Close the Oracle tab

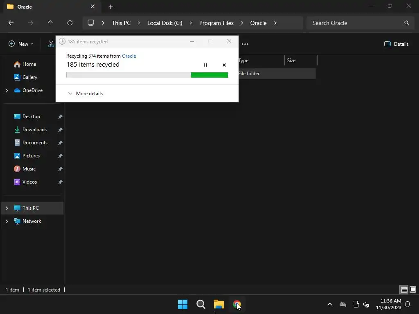[x=93, y=7]
